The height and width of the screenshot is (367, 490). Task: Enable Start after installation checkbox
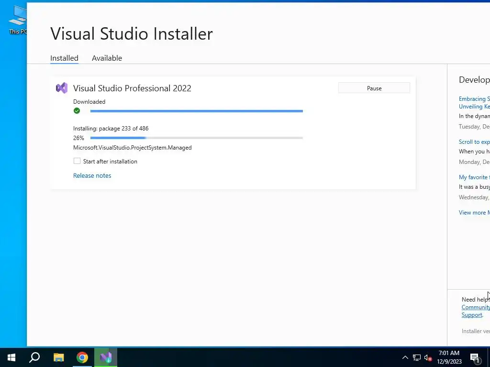[x=77, y=161]
